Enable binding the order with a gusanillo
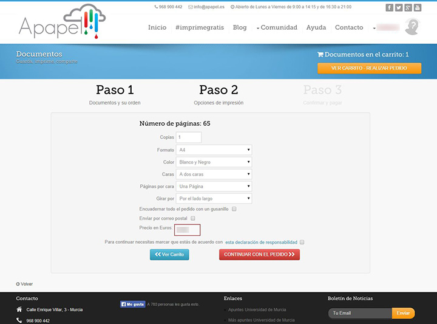Viewport: 437px width, 324px height. point(234,209)
